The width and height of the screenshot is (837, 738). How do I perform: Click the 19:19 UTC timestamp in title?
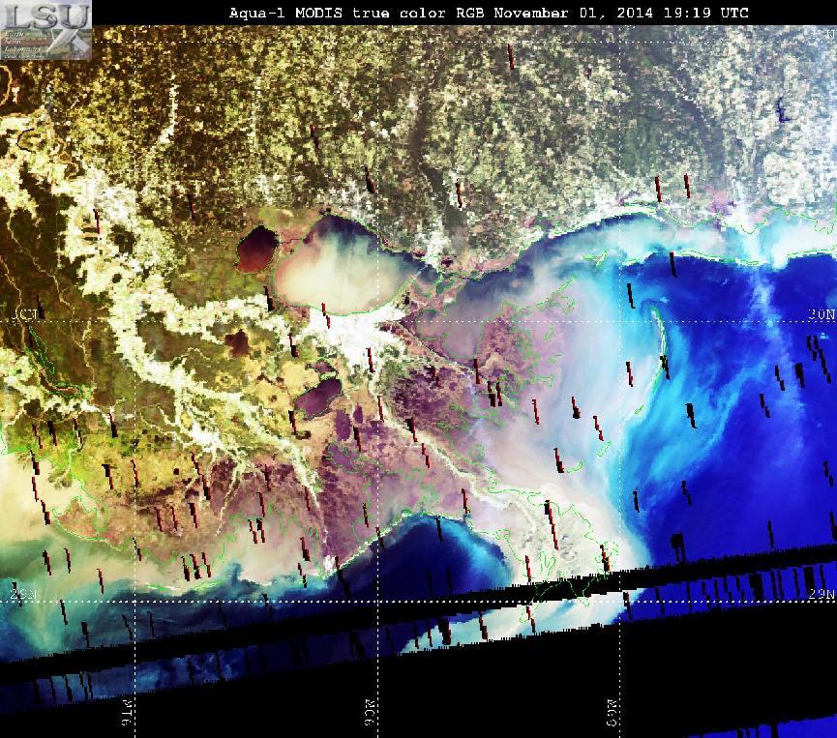tap(705, 13)
